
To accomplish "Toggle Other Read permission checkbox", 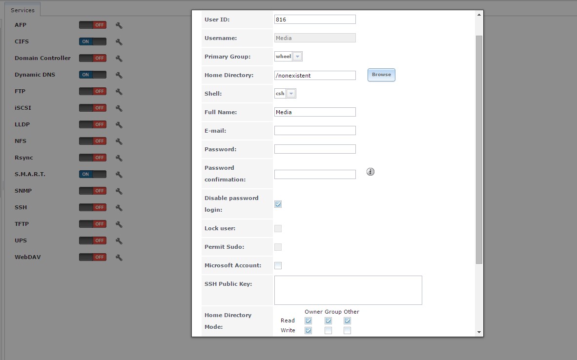I will coord(347,320).
